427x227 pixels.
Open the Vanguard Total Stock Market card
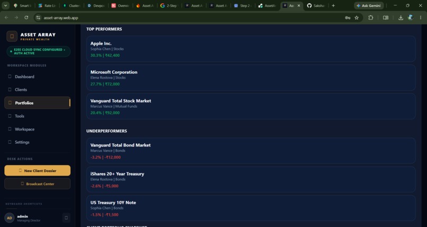click(251, 106)
